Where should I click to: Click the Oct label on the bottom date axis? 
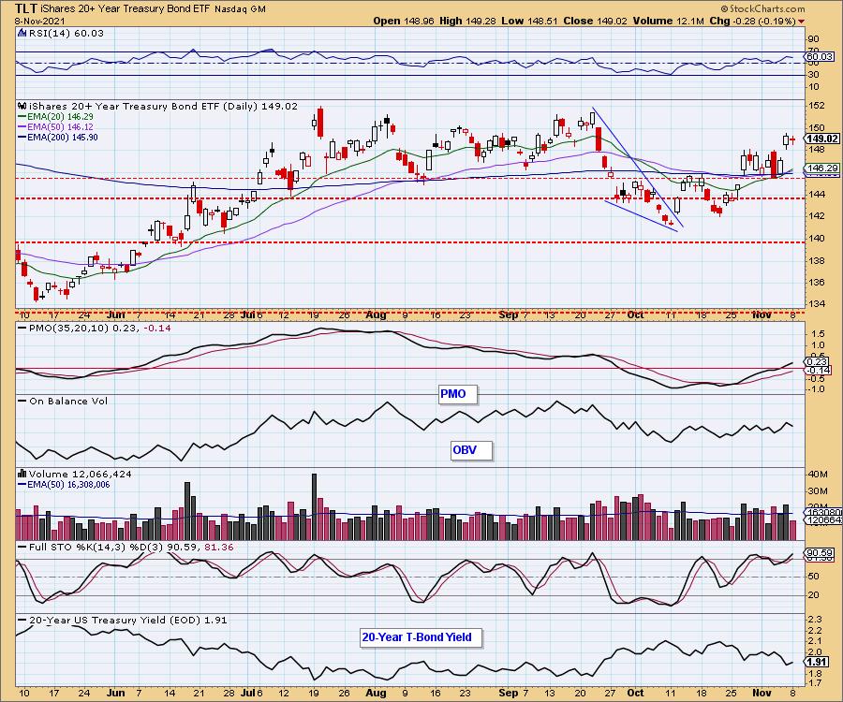[x=635, y=693]
